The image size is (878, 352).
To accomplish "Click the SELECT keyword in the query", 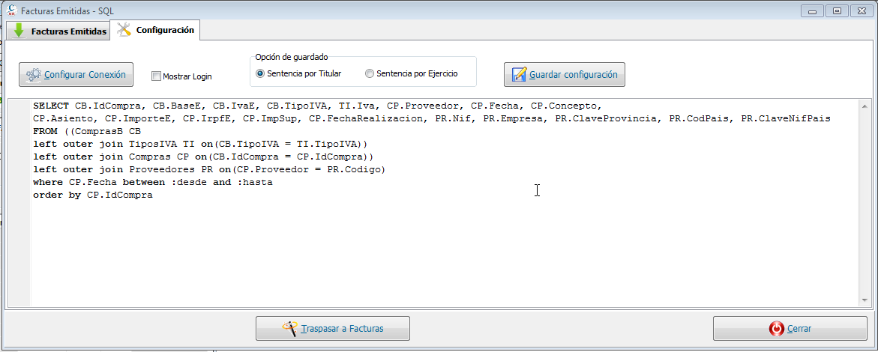I will coord(51,106).
